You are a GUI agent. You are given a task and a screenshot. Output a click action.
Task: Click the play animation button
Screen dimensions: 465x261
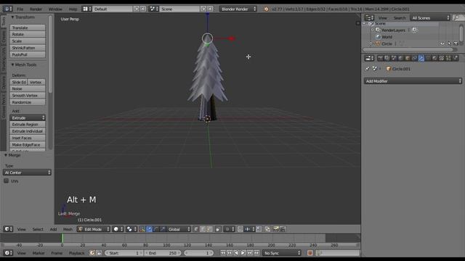coord(243,253)
